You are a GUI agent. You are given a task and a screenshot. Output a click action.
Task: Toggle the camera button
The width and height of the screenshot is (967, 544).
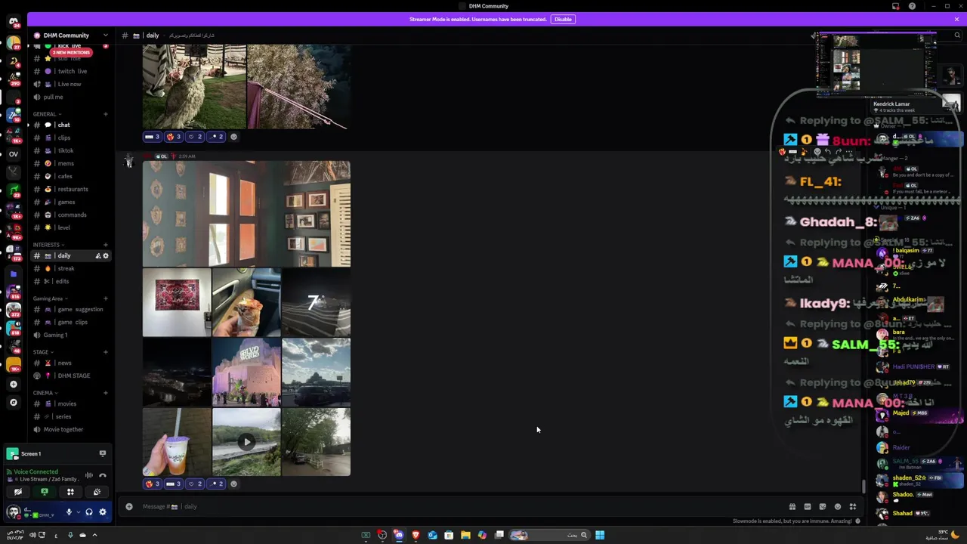tap(18, 493)
